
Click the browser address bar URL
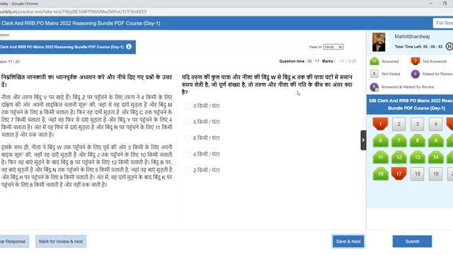click(x=74, y=12)
